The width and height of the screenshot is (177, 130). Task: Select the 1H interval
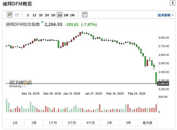click(47, 15)
